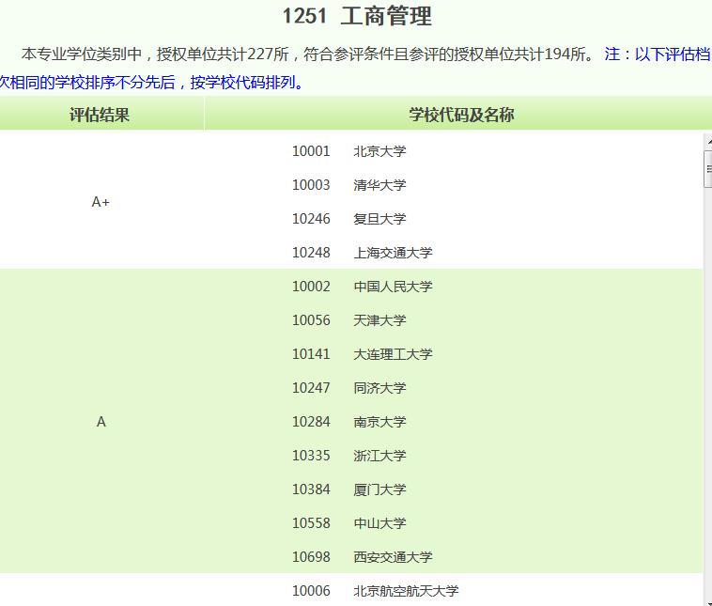Click the 1251 工商管理 page title
The image size is (712, 606).
[357, 16]
